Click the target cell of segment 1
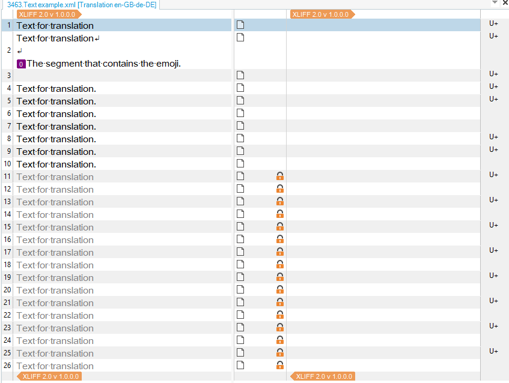The image size is (509, 383). (383, 25)
